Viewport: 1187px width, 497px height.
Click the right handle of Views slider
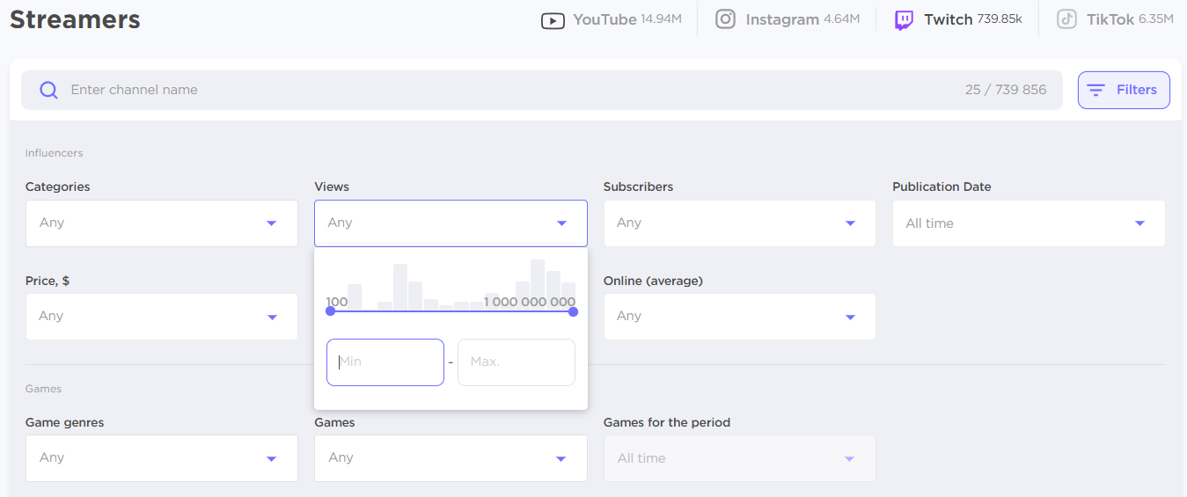(573, 311)
